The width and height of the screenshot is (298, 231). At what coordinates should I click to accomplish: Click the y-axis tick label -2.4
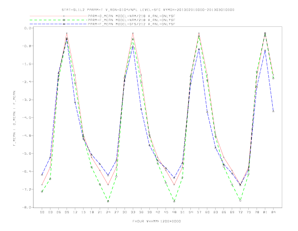pyautogui.click(x=27, y=82)
